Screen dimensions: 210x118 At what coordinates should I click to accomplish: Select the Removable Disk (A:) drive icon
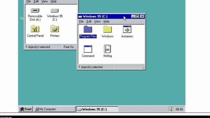coord(35,10)
